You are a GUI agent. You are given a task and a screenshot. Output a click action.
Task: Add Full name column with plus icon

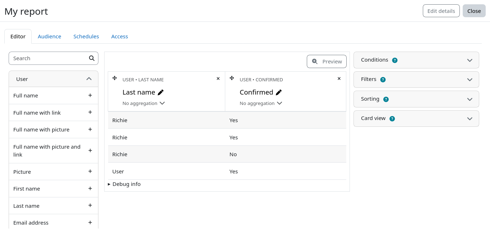[90, 95]
